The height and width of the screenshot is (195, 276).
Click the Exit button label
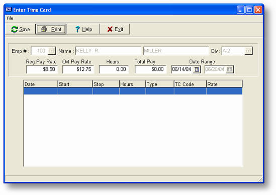[119, 29]
